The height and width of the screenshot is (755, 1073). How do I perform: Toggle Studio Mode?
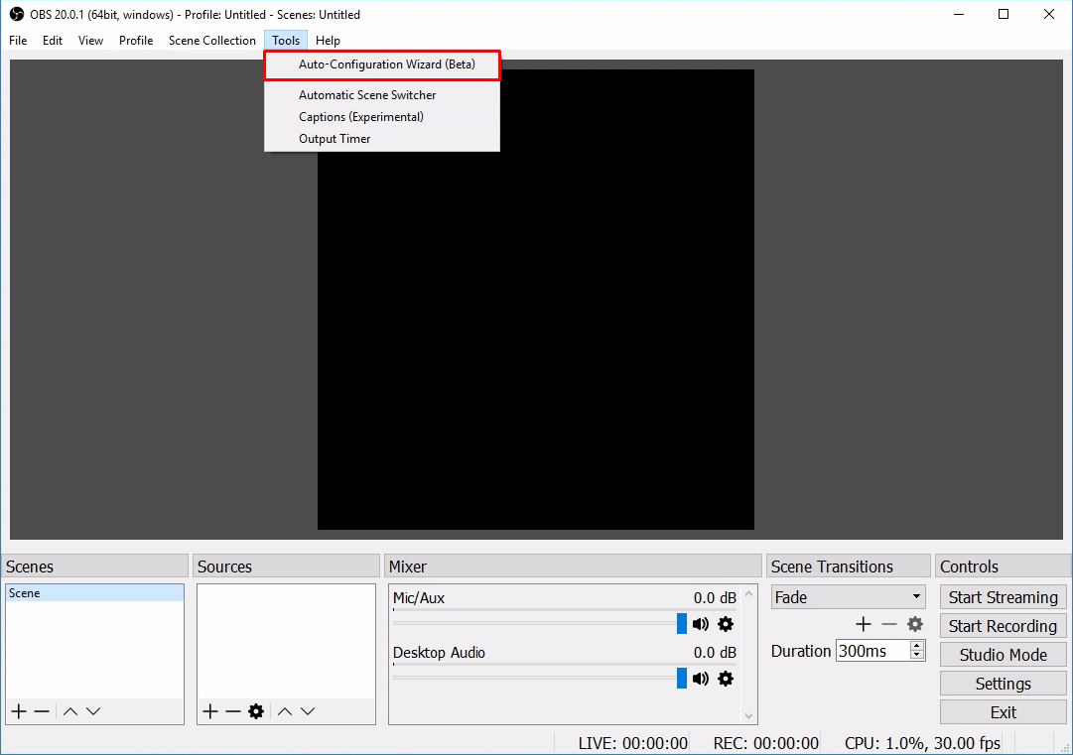[x=1004, y=655]
